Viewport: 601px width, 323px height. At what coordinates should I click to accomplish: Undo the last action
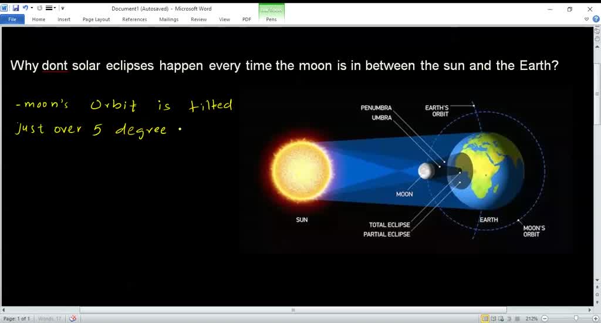pyautogui.click(x=25, y=8)
